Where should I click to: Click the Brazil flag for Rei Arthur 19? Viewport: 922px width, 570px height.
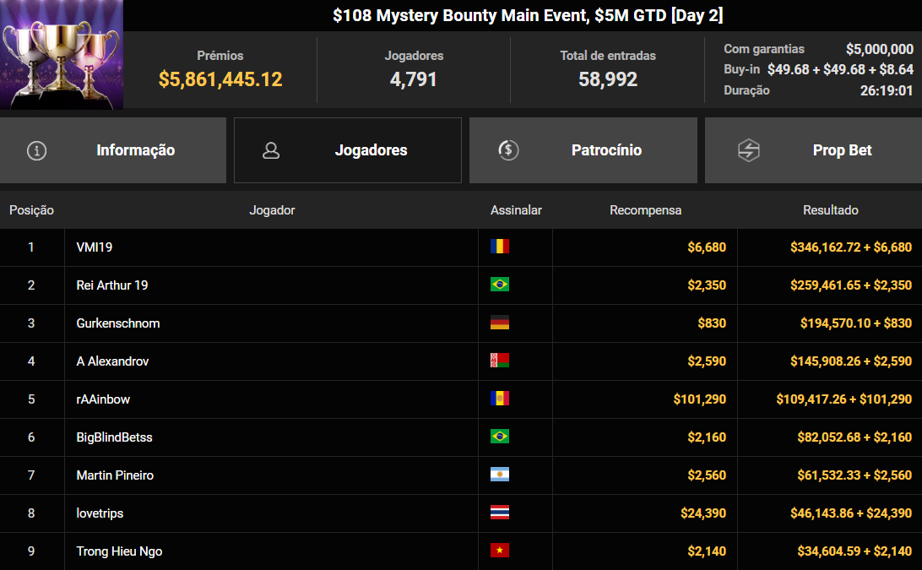click(x=500, y=285)
